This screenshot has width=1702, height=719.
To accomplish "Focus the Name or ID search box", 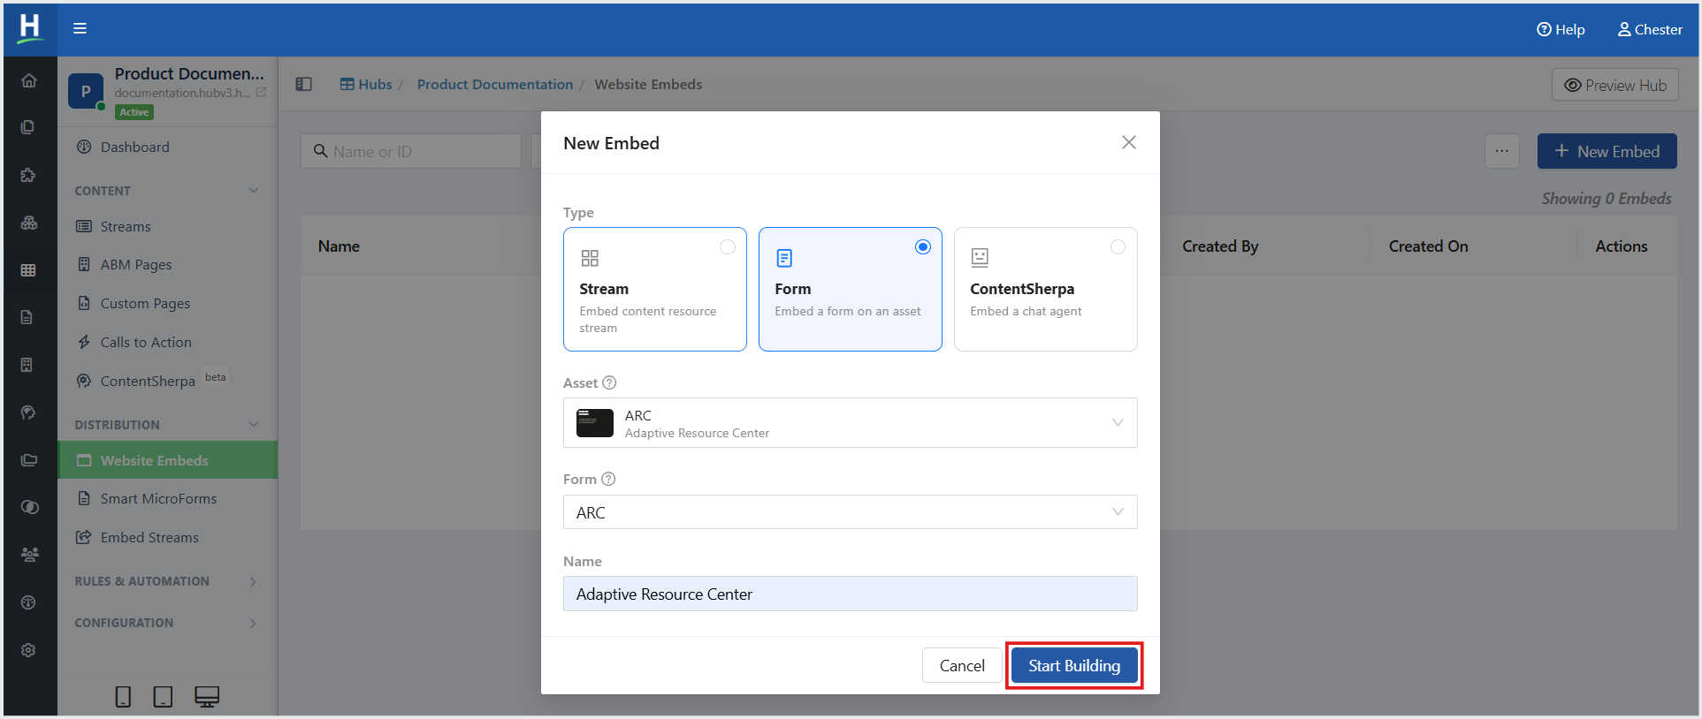I will pyautogui.click(x=411, y=151).
